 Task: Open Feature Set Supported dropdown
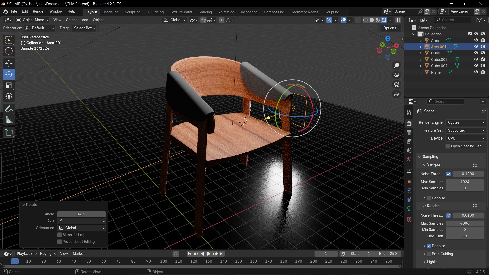[x=466, y=130]
